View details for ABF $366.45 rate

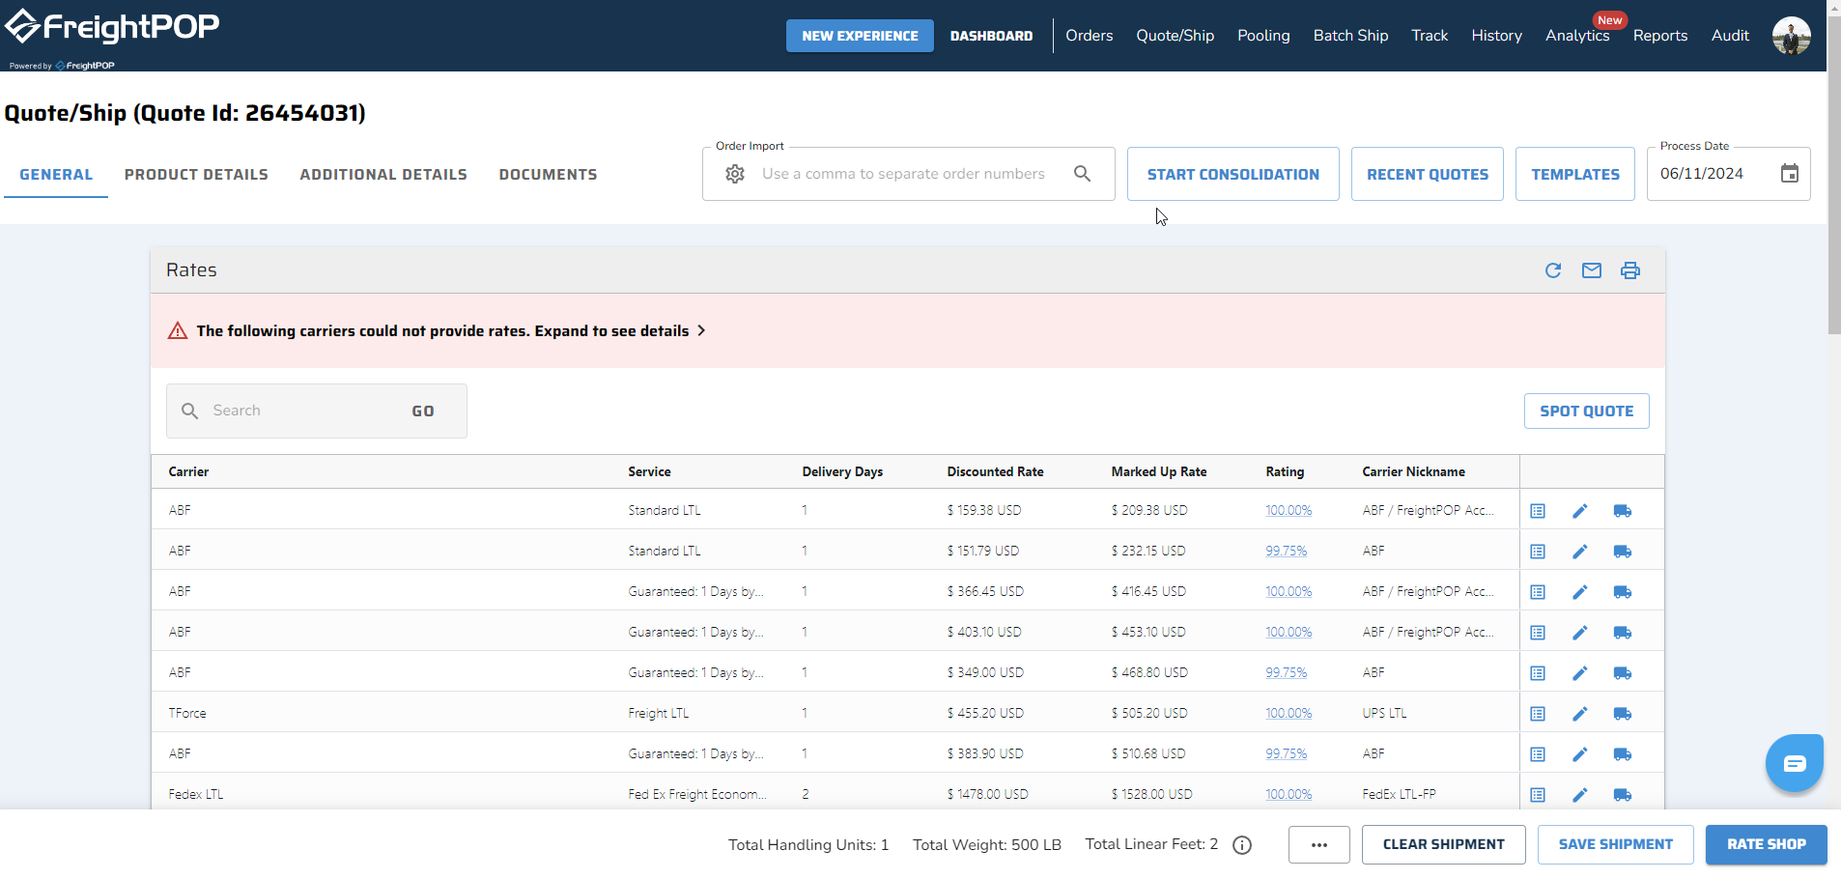pos(1538,592)
